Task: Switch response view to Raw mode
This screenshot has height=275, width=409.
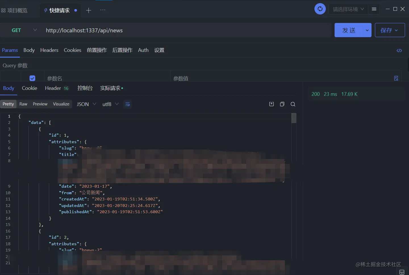Action: click(x=23, y=104)
